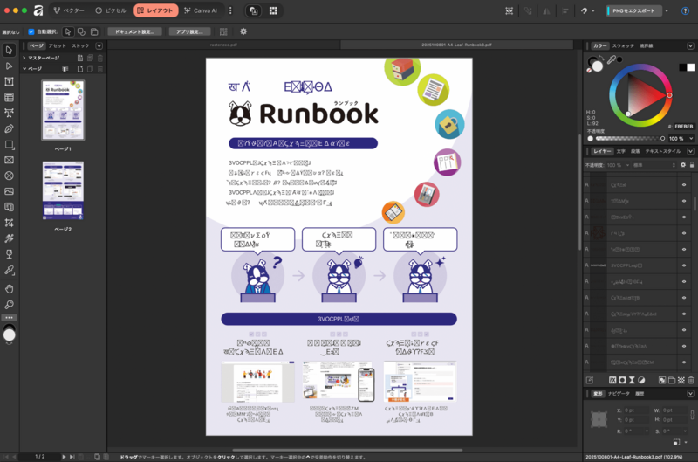Swap stroke and fill colors arrow

(x=601, y=59)
